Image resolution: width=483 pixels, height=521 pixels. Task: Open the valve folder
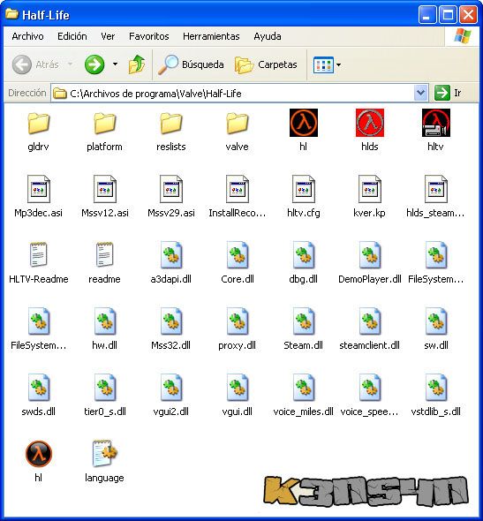[x=238, y=124]
